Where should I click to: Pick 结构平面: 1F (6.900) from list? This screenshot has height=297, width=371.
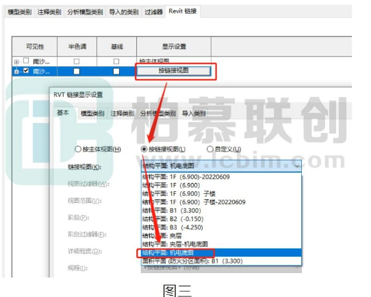pos(221,185)
